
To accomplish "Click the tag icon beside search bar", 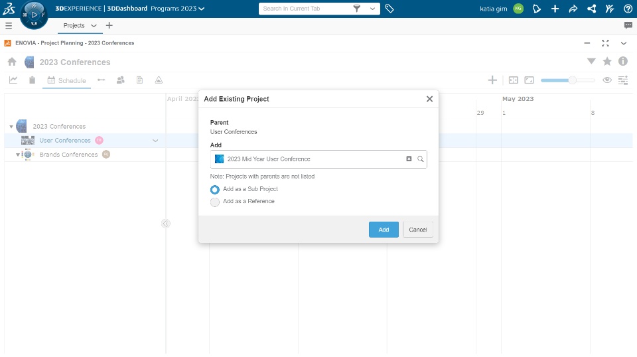I will tap(389, 9).
